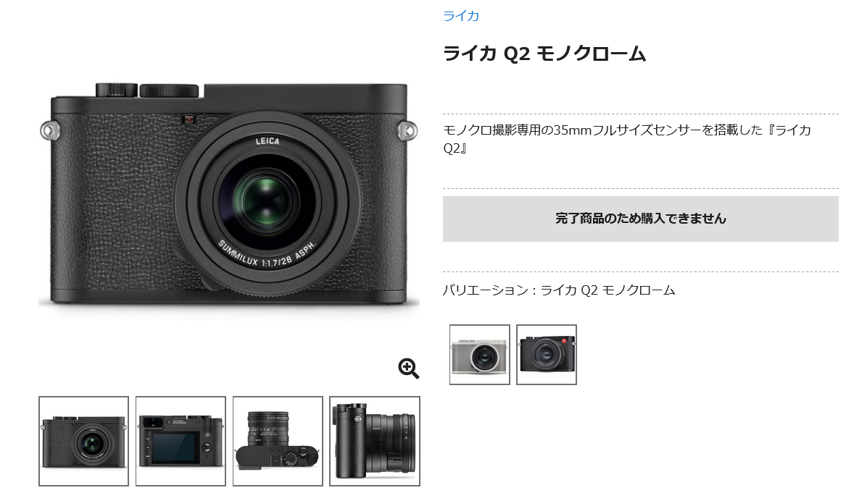Image resolution: width=846 pixels, height=493 pixels.
Task: Choose the black camera variation swatch
Action: click(547, 355)
